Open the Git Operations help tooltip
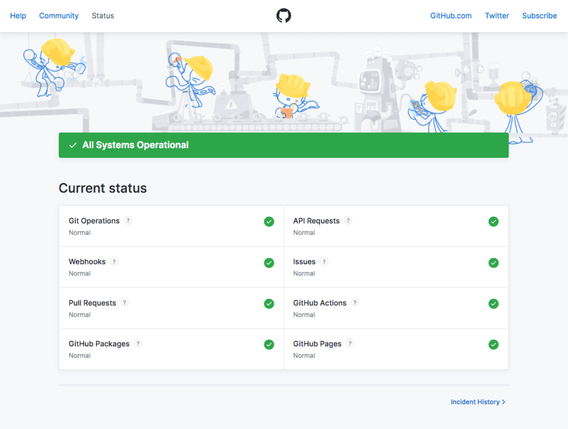This screenshot has width=568, height=429. [128, 220]
